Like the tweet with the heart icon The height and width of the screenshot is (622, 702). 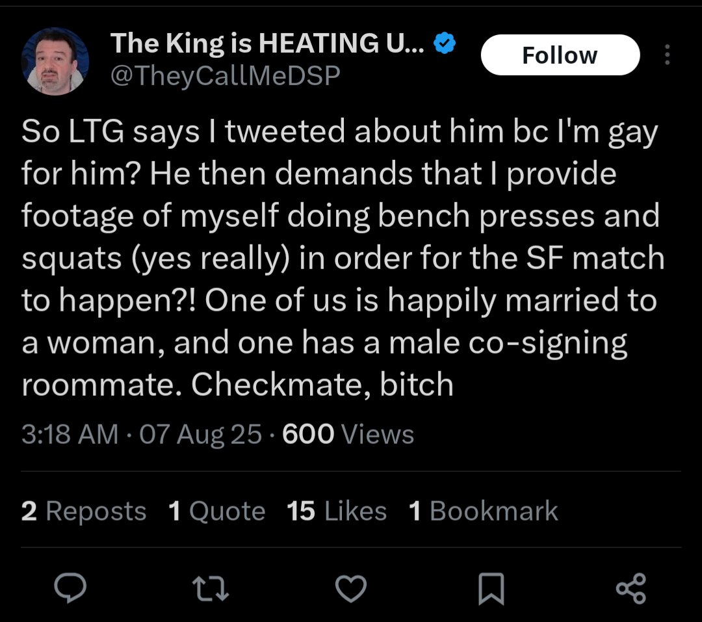click(x=350, y=588)
